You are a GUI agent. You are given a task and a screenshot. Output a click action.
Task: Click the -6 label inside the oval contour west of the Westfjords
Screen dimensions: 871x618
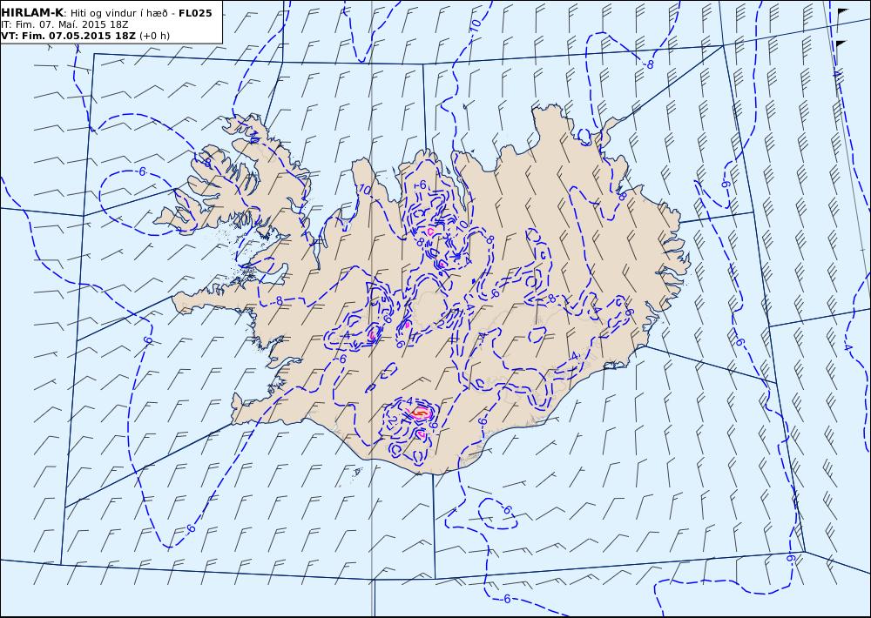click(142, 172)
